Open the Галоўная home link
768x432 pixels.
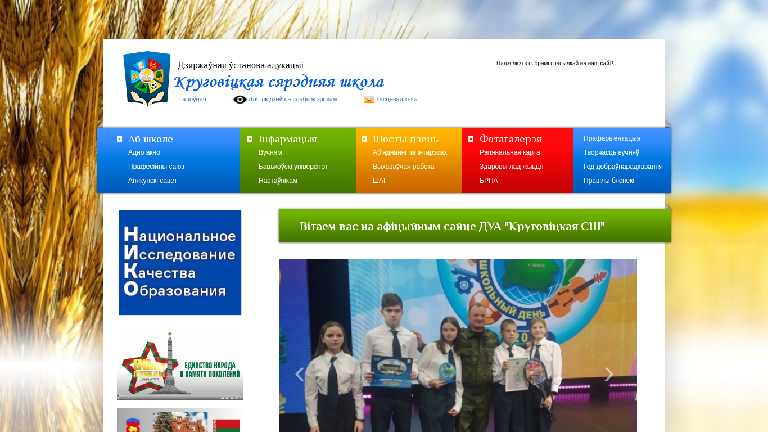coord(192,99)
